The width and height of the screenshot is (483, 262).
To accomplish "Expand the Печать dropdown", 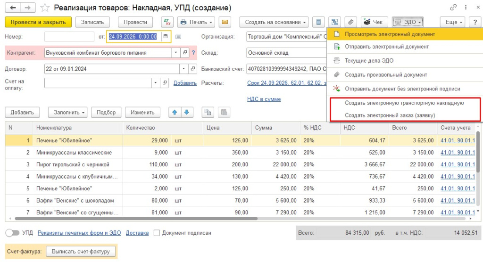I will 197,22.
